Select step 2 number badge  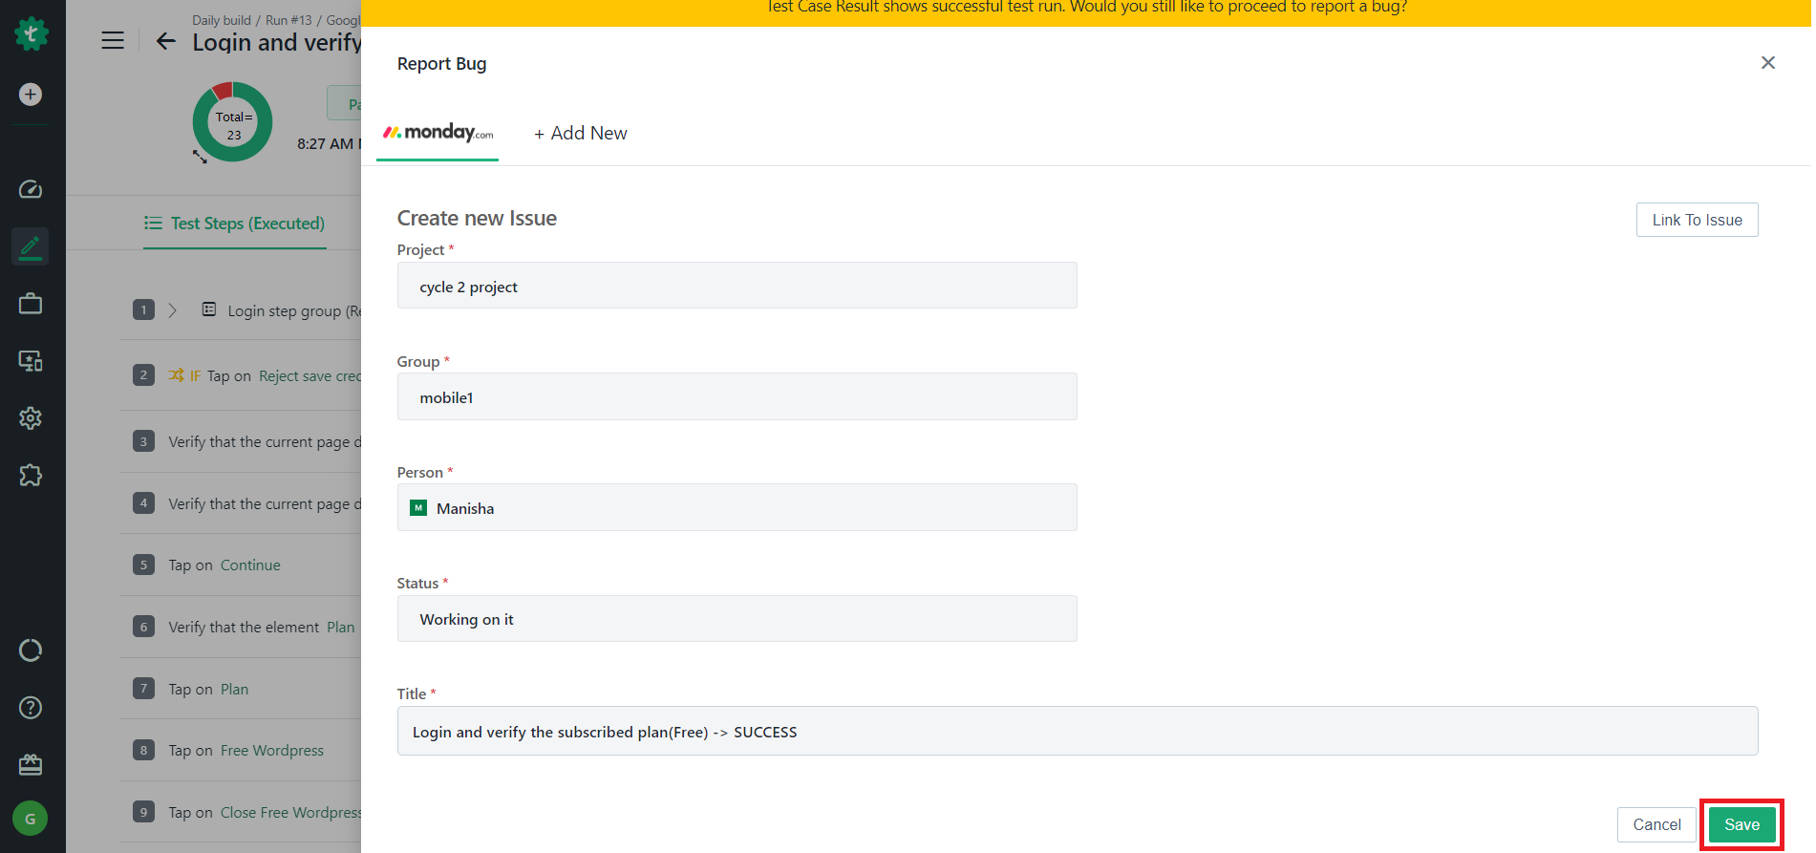click(143, 374)
